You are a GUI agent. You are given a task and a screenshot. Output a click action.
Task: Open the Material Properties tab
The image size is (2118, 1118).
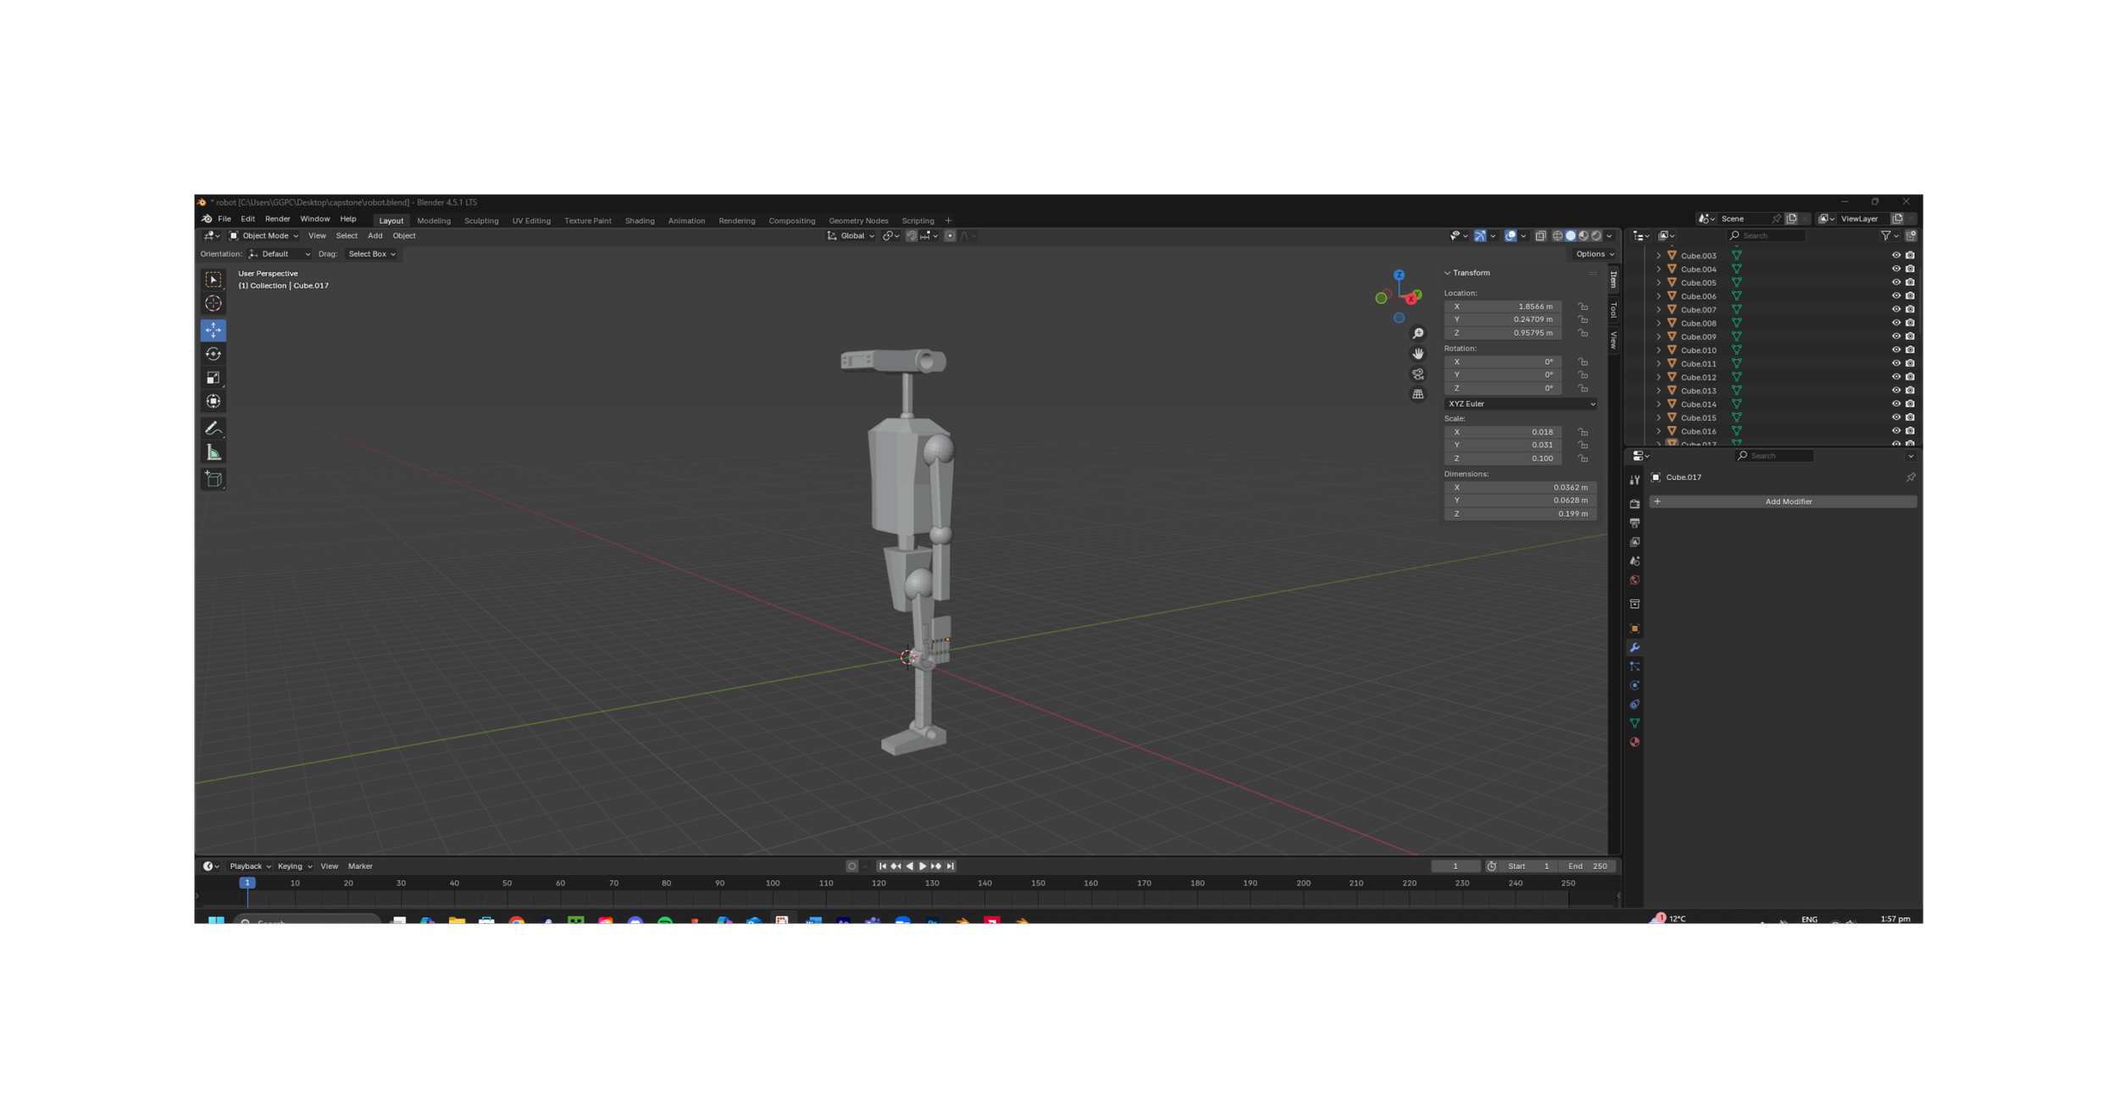pos(1634,742)
